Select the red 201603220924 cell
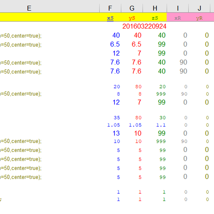 pos(144,26)
